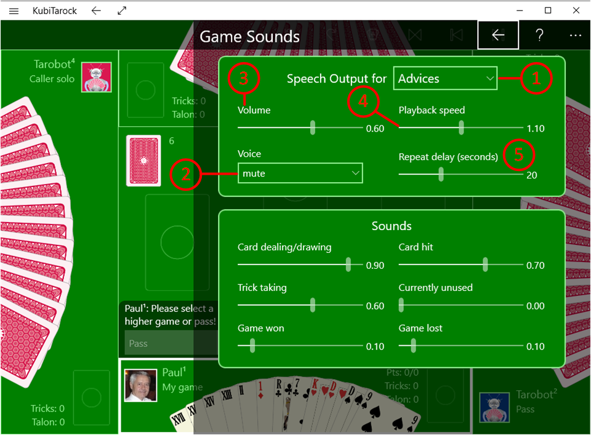The image size is (591, 435).
Task: Click the speech Volume slider handle
Action: tap(313, 128)
